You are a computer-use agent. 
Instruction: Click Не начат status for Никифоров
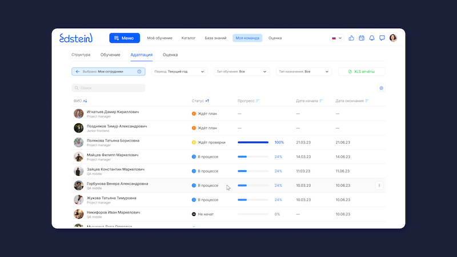[x=203, y=214]
